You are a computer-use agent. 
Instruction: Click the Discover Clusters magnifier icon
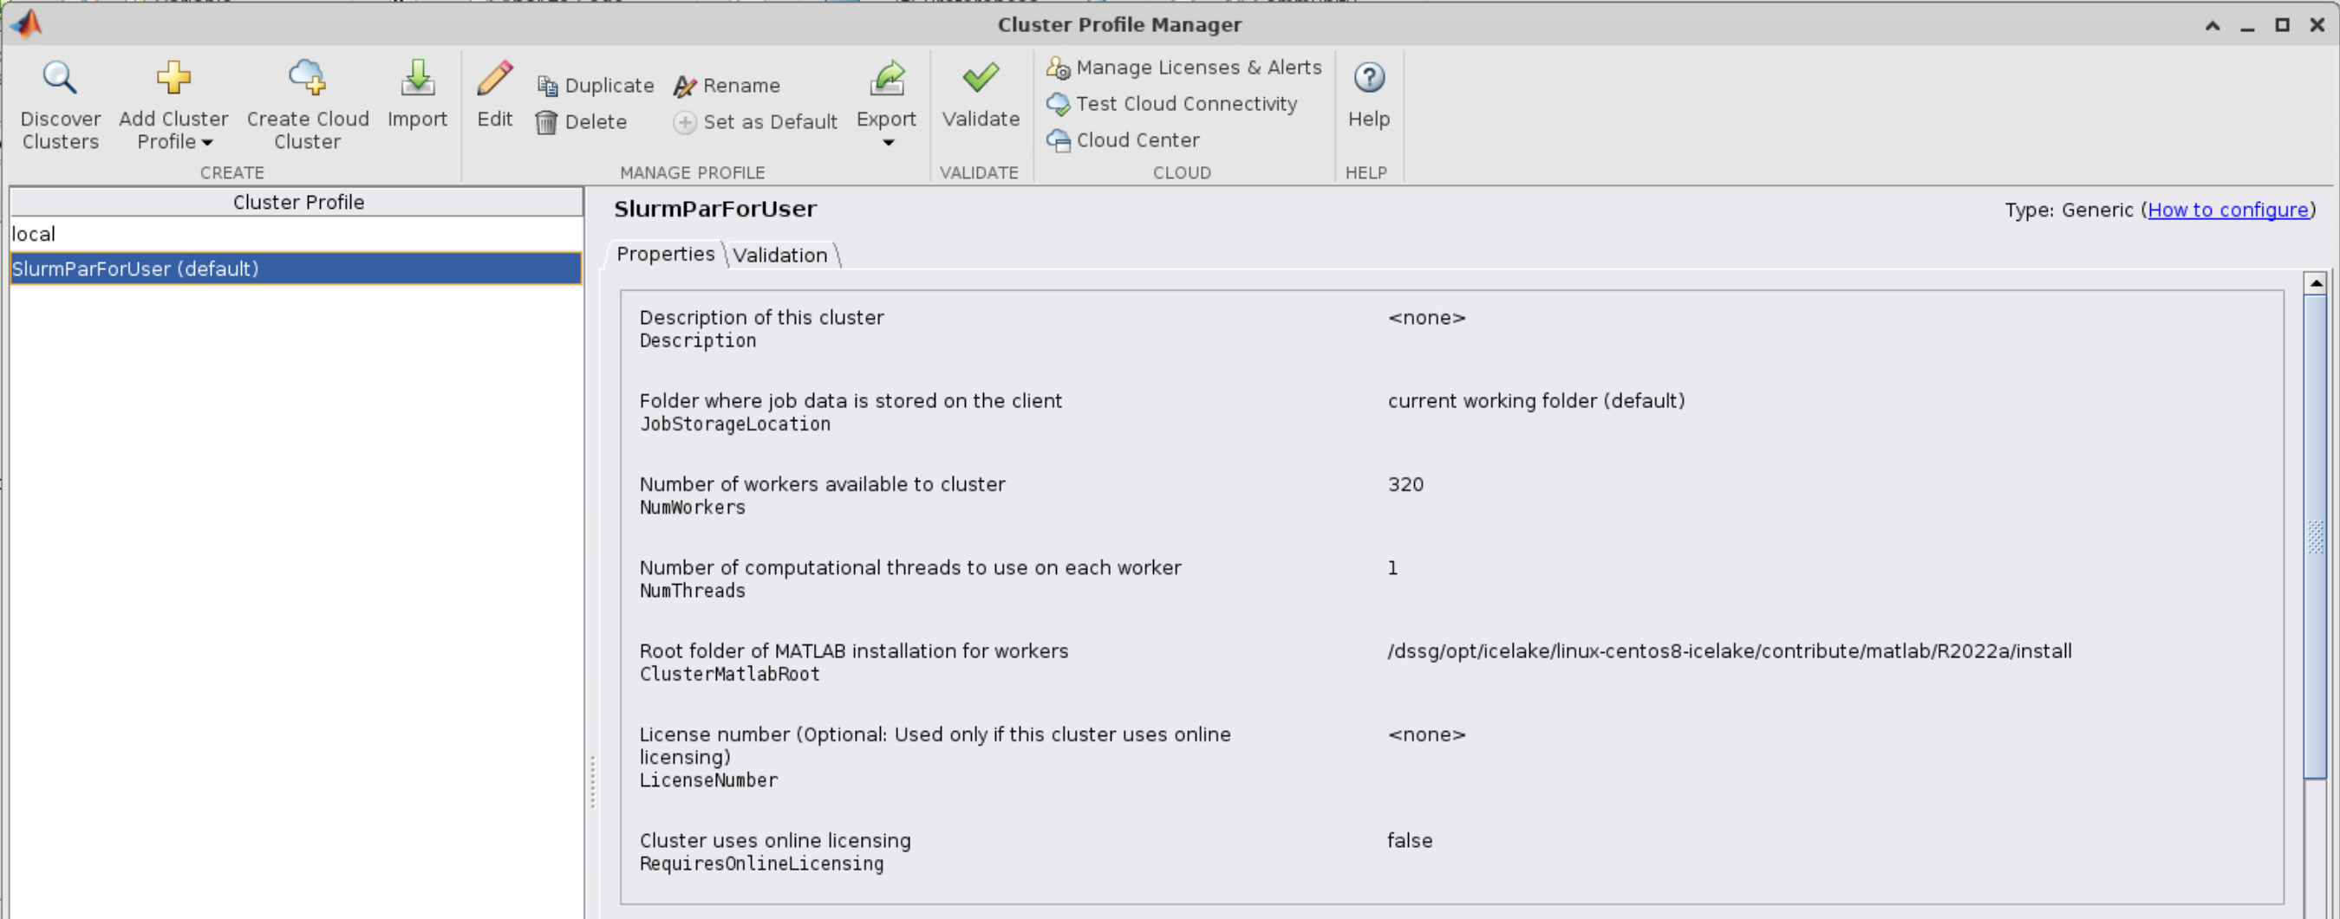coord(60,79)
